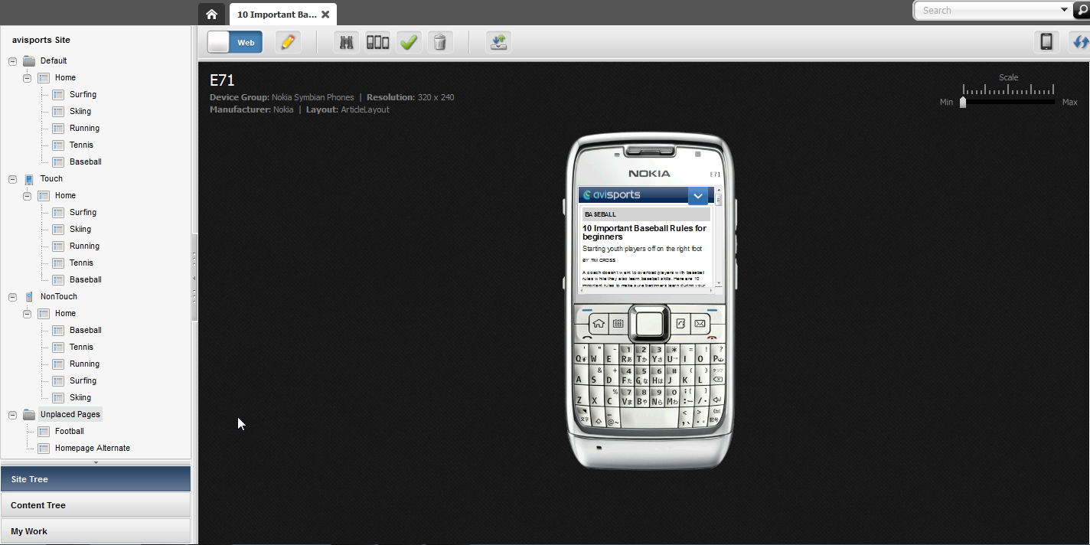
Task: Open Skiing page under NonTouch Home
Action: 80,397
